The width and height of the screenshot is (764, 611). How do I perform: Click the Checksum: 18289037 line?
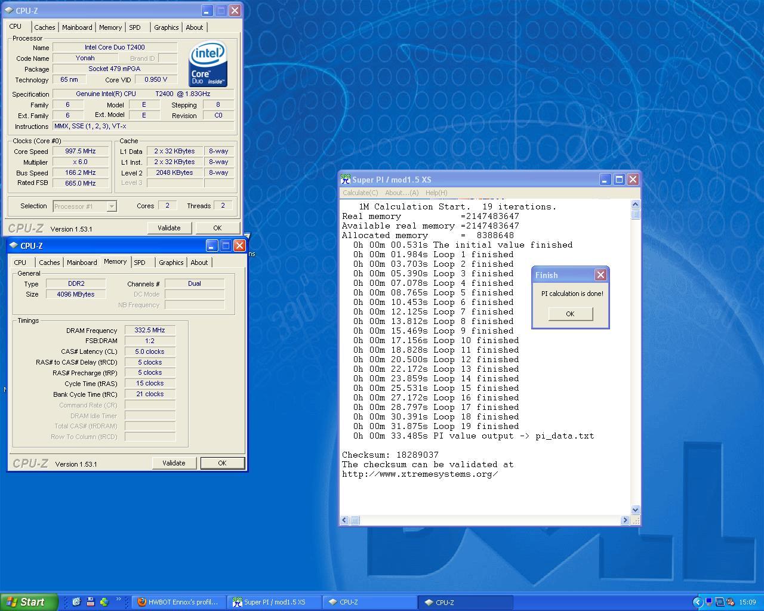coord(390,455)
